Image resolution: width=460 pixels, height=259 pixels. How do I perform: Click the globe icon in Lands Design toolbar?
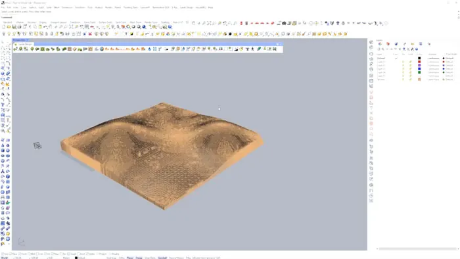(102, 49)
